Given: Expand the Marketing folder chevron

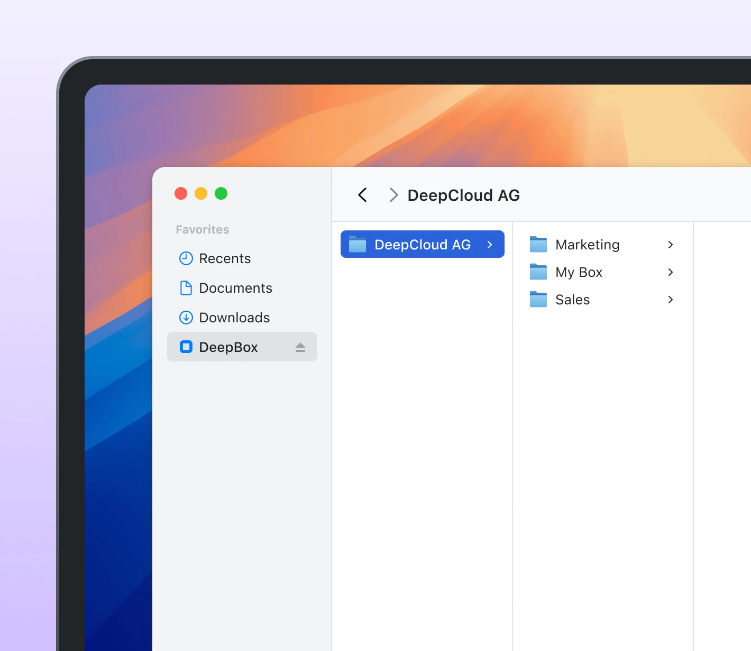Looking at the screenshot, I should (671, 245).
